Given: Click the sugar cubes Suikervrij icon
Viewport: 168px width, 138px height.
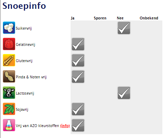Looking at the screenshot, I should pos(9,28).
